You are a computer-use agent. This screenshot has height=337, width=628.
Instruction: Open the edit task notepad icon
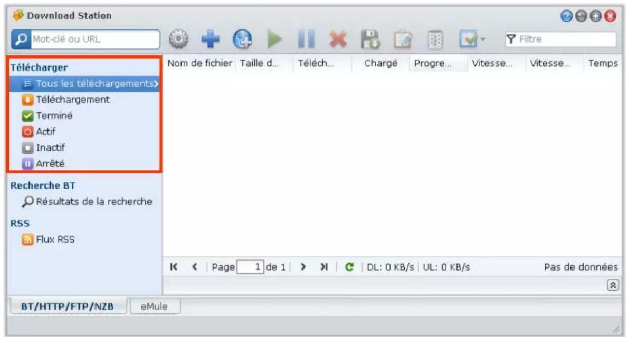click(x=403, y=39)
